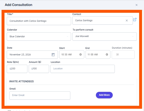Viewport: 144px width, 111px height.
Task: Close the Add Consultation dialog
Action: coord(137,5)
